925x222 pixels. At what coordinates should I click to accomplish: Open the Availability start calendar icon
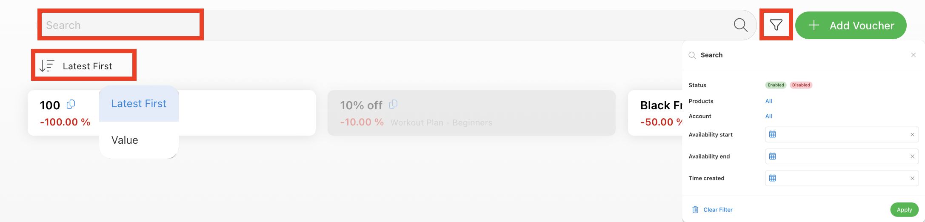click(773, 134)
